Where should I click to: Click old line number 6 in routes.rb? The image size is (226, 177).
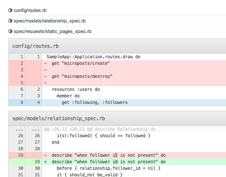[x=22, y=89]
